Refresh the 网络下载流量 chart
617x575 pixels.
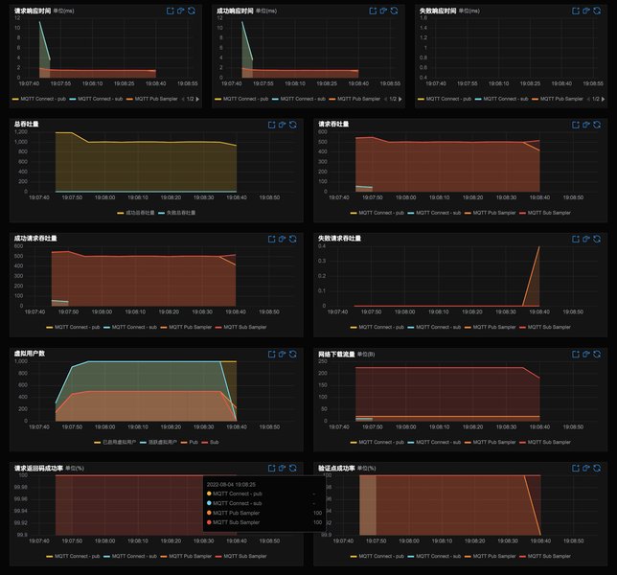click(597, 355)
